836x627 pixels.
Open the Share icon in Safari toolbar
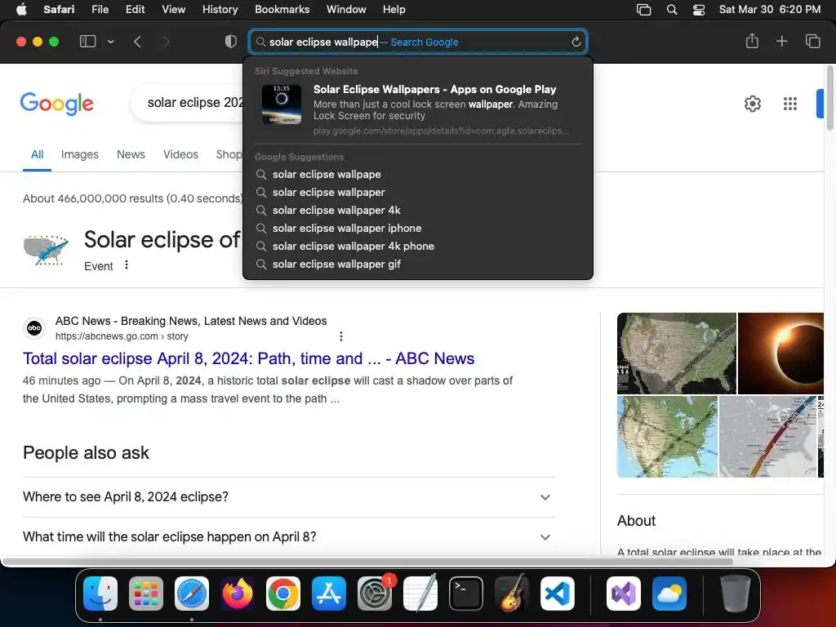752,41
